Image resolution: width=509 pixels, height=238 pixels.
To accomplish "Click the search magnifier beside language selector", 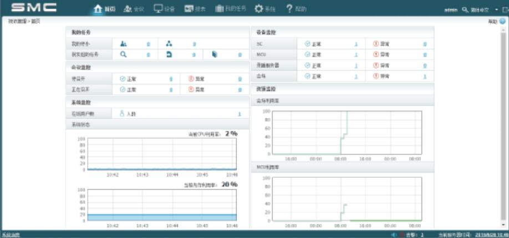I will pos(465,10).
